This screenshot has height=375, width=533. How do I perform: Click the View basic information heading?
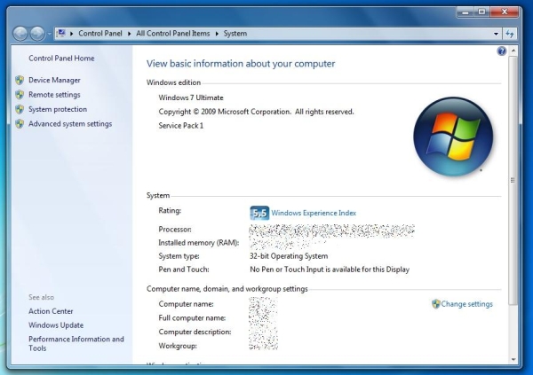241,64
